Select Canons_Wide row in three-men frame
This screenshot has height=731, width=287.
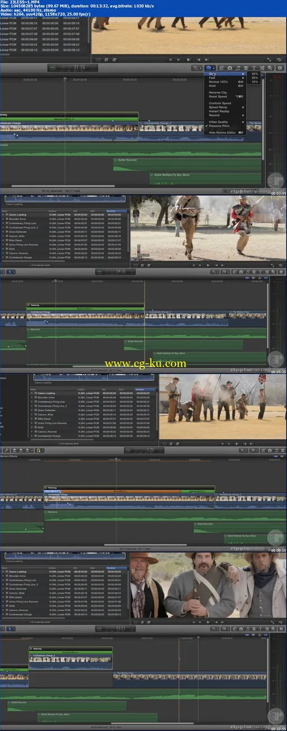click(65, 593)
